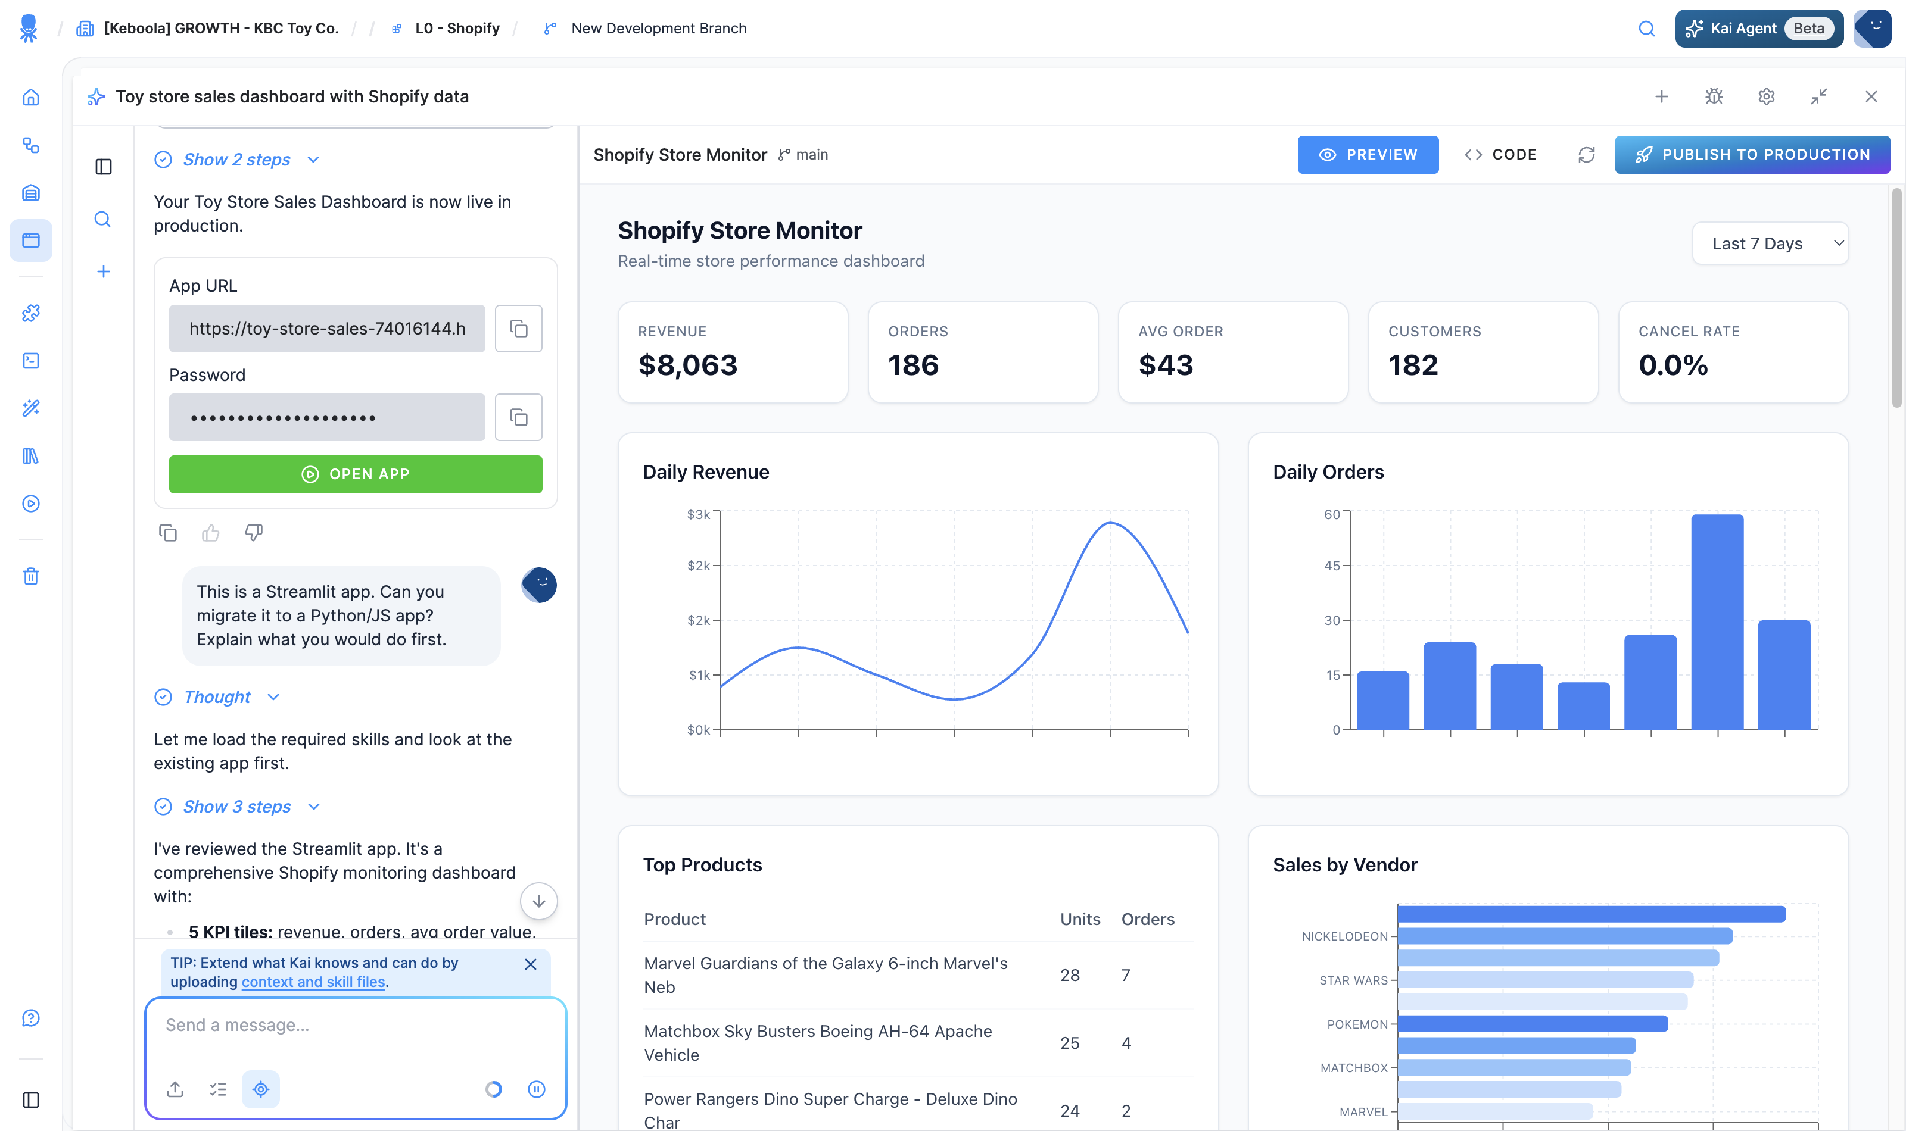Click the NICKELODEON vendor bar
Screen dimensions: 1906x1131
[1565, 936]
